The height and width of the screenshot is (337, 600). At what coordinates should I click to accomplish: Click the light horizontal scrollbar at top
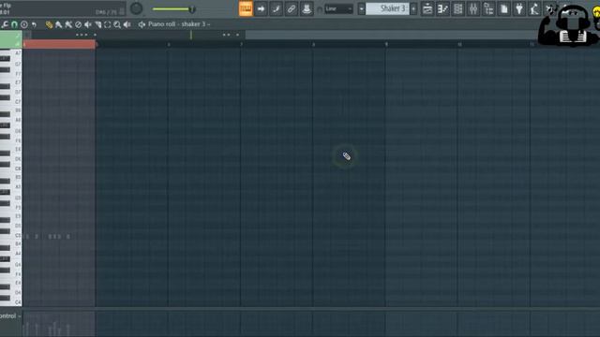pyautogui.click(x=391, y=36)
